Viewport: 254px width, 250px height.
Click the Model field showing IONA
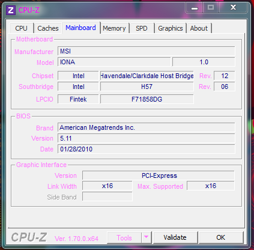click(x=114, y=62)
